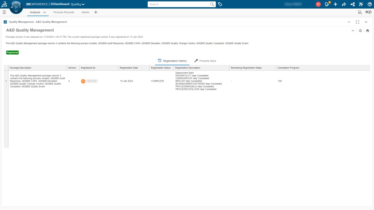Expand the A&D Quality Management header chevron
The height and width of the screenshot is (210, 374).
[353, 30]
